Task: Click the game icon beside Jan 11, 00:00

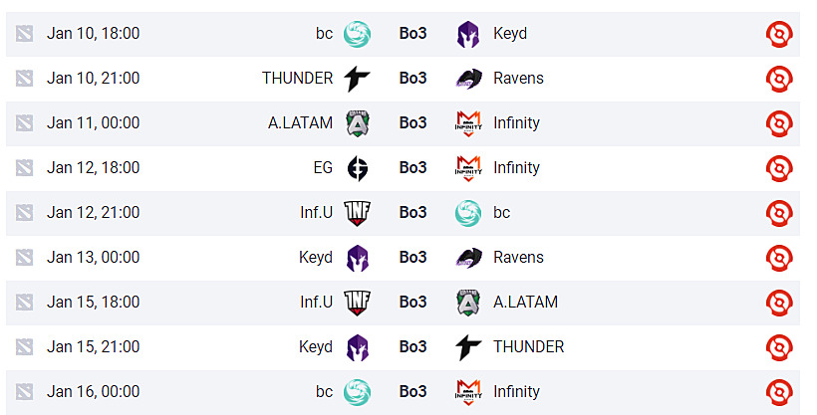Action: point(25,123)
